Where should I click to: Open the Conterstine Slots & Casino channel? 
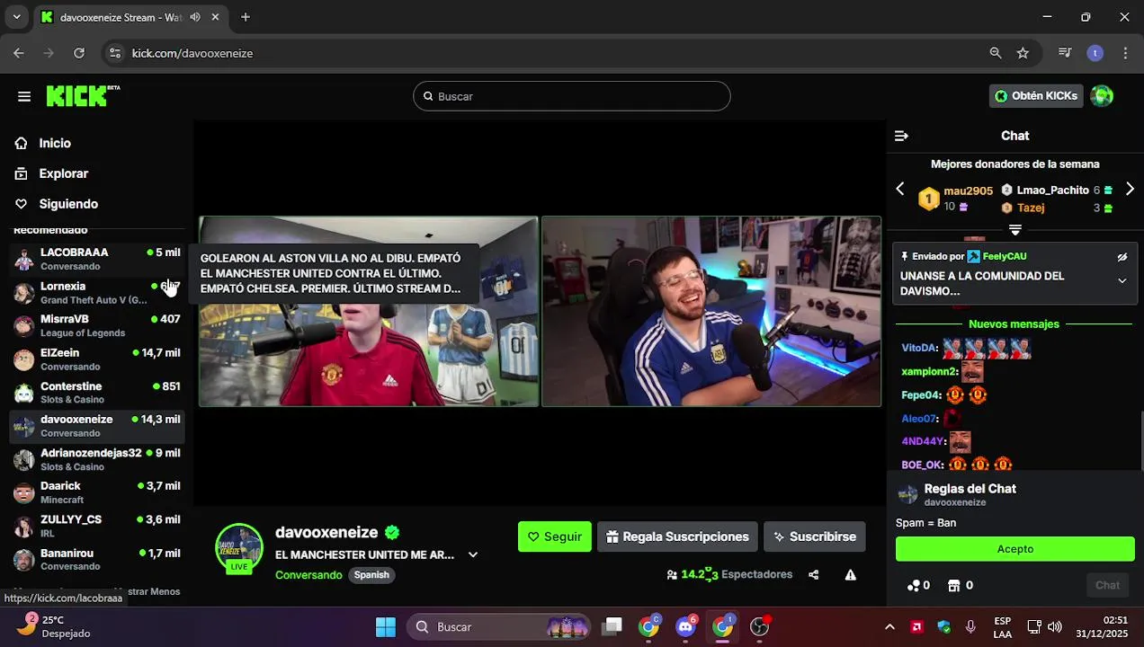tap(97, 393)
